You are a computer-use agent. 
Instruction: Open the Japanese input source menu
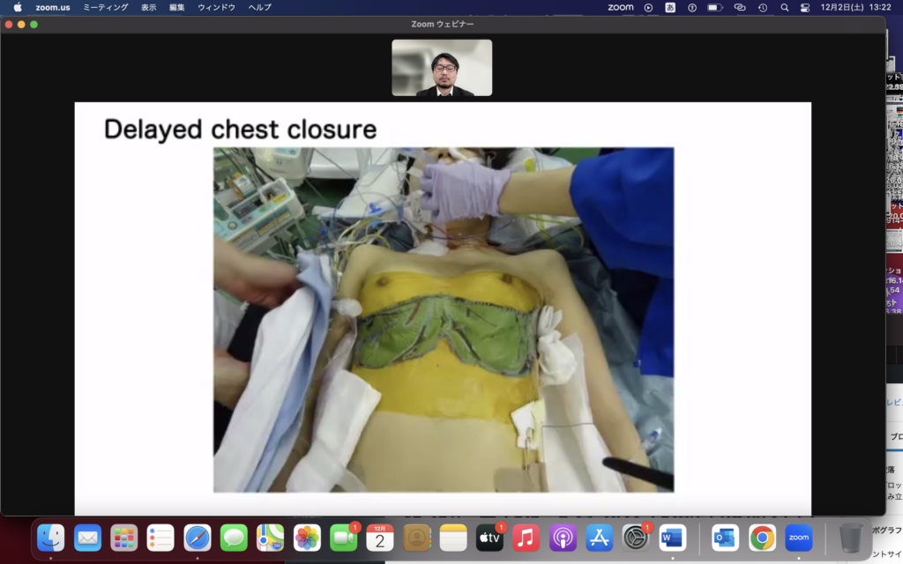(x=670, y=7)
